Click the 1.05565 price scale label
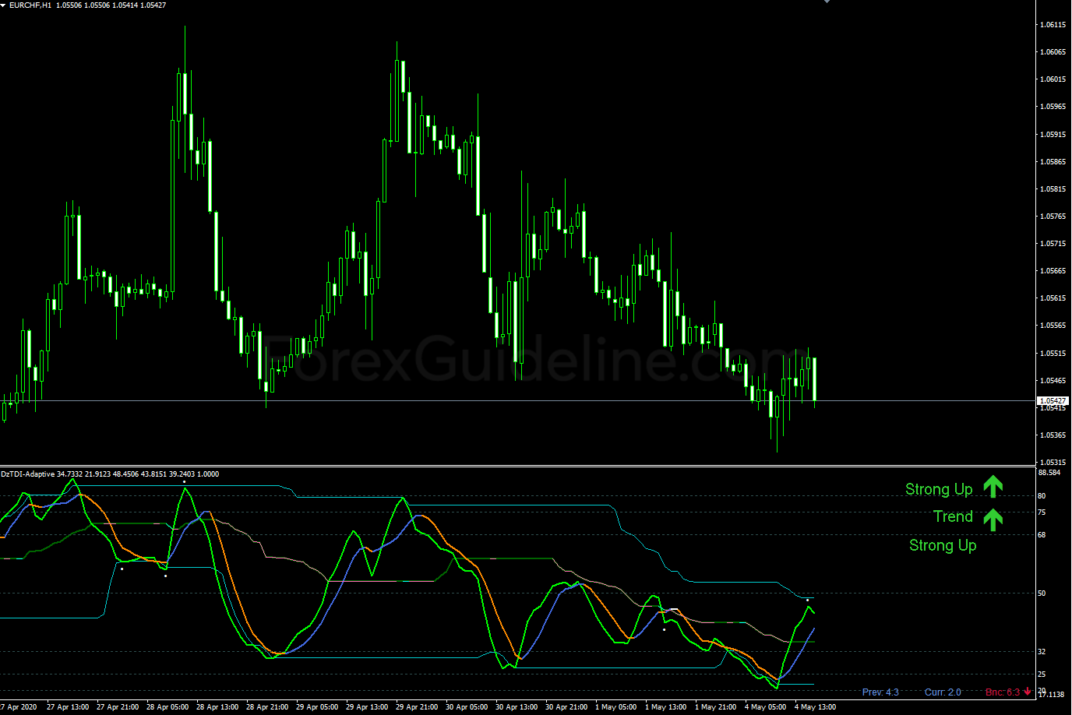This screenshot has height=715, width=1072. 1053,326
